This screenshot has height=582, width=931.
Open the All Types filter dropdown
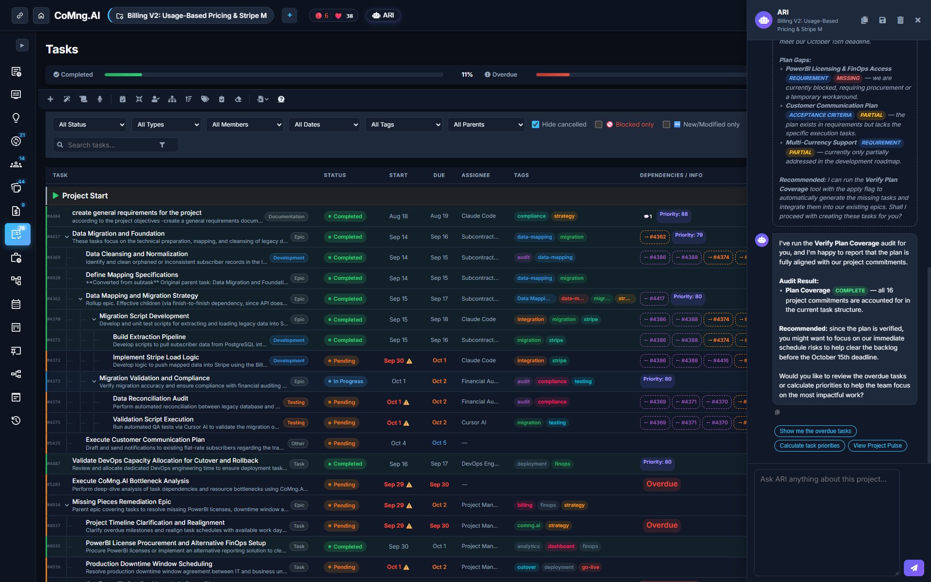tap(166, 125)
